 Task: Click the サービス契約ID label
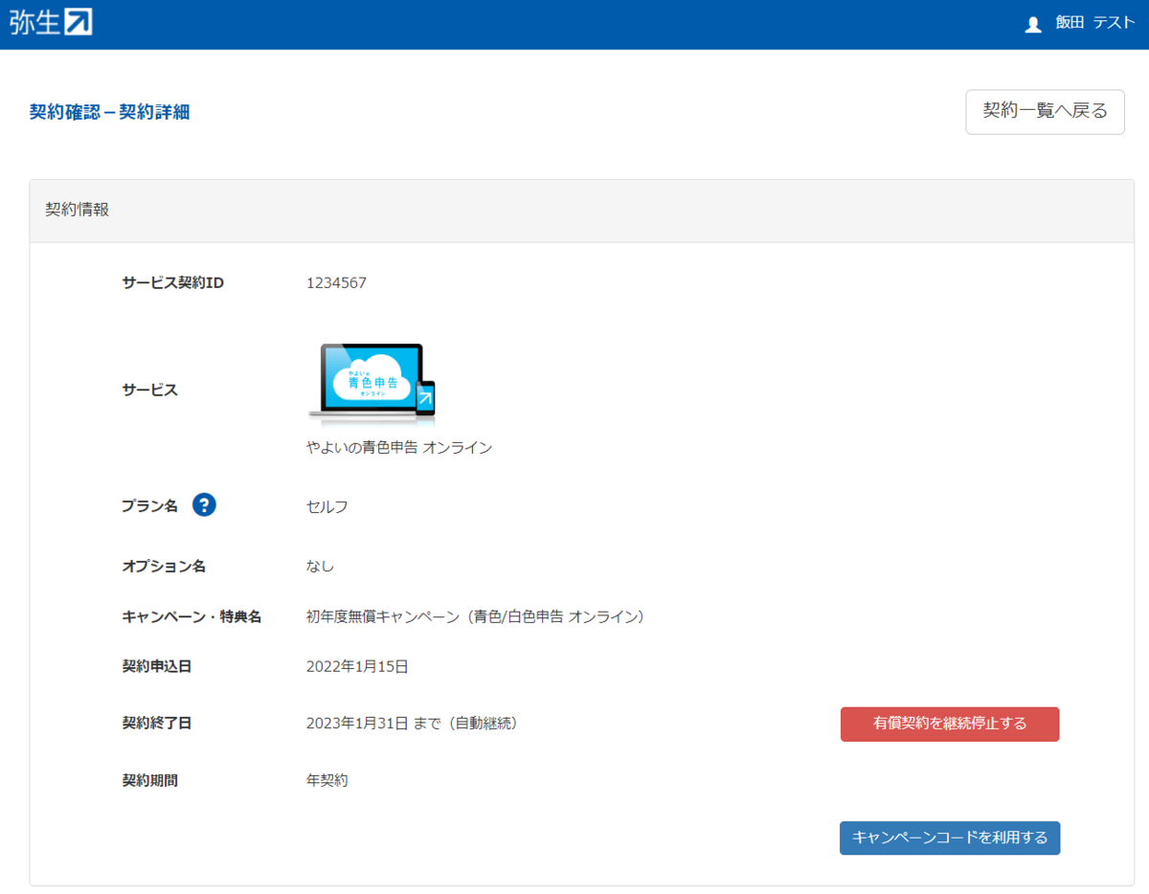coord(173,282)
